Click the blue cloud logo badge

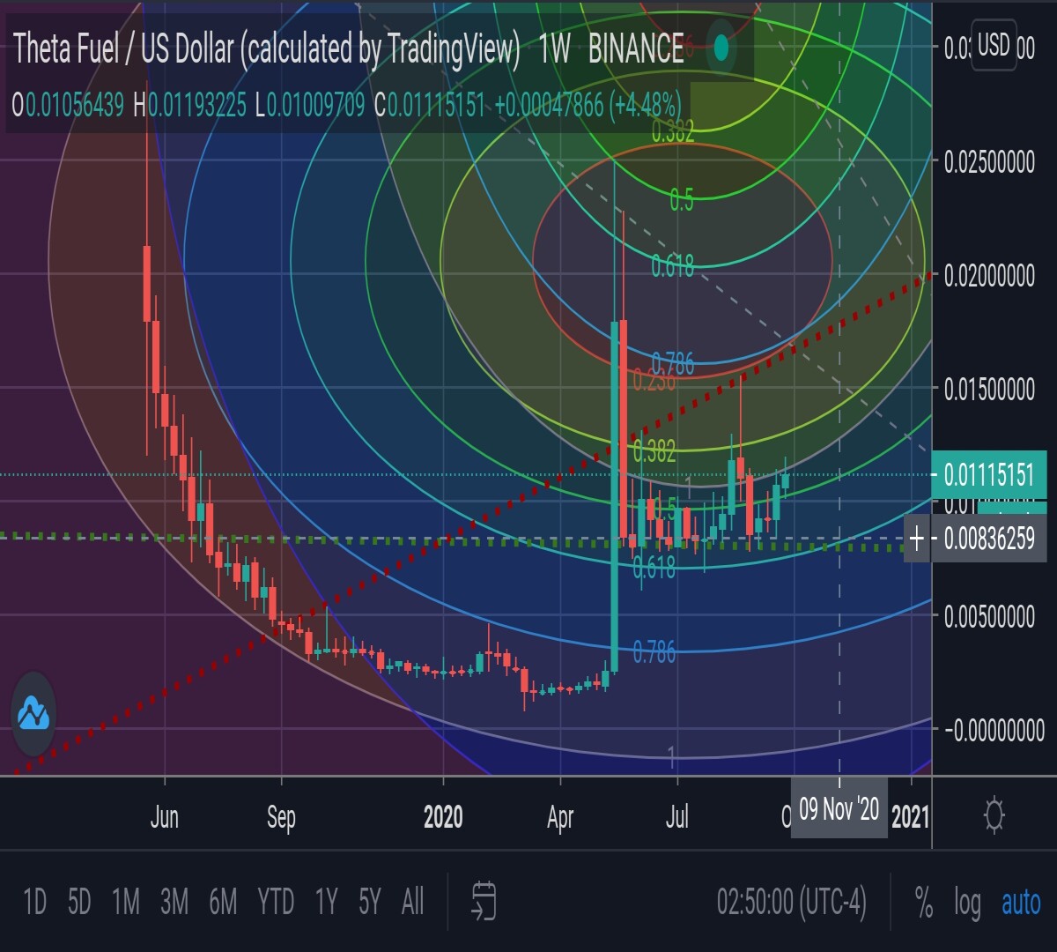pyautogui.click(x=33, y=714)
